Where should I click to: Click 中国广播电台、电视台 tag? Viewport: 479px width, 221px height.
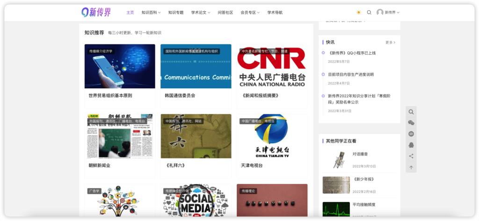258,121
